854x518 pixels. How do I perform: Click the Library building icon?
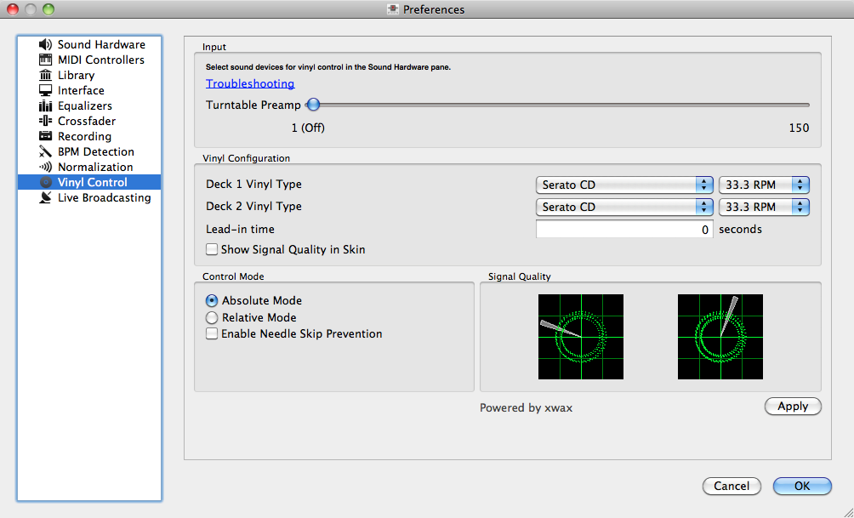46,75
